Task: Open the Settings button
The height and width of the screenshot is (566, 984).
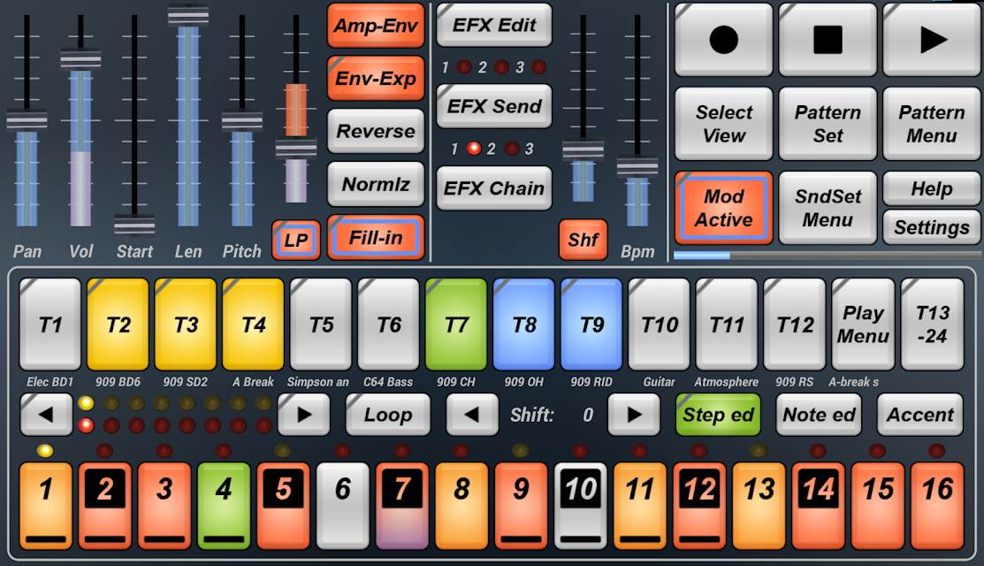Action: point(932,227)
